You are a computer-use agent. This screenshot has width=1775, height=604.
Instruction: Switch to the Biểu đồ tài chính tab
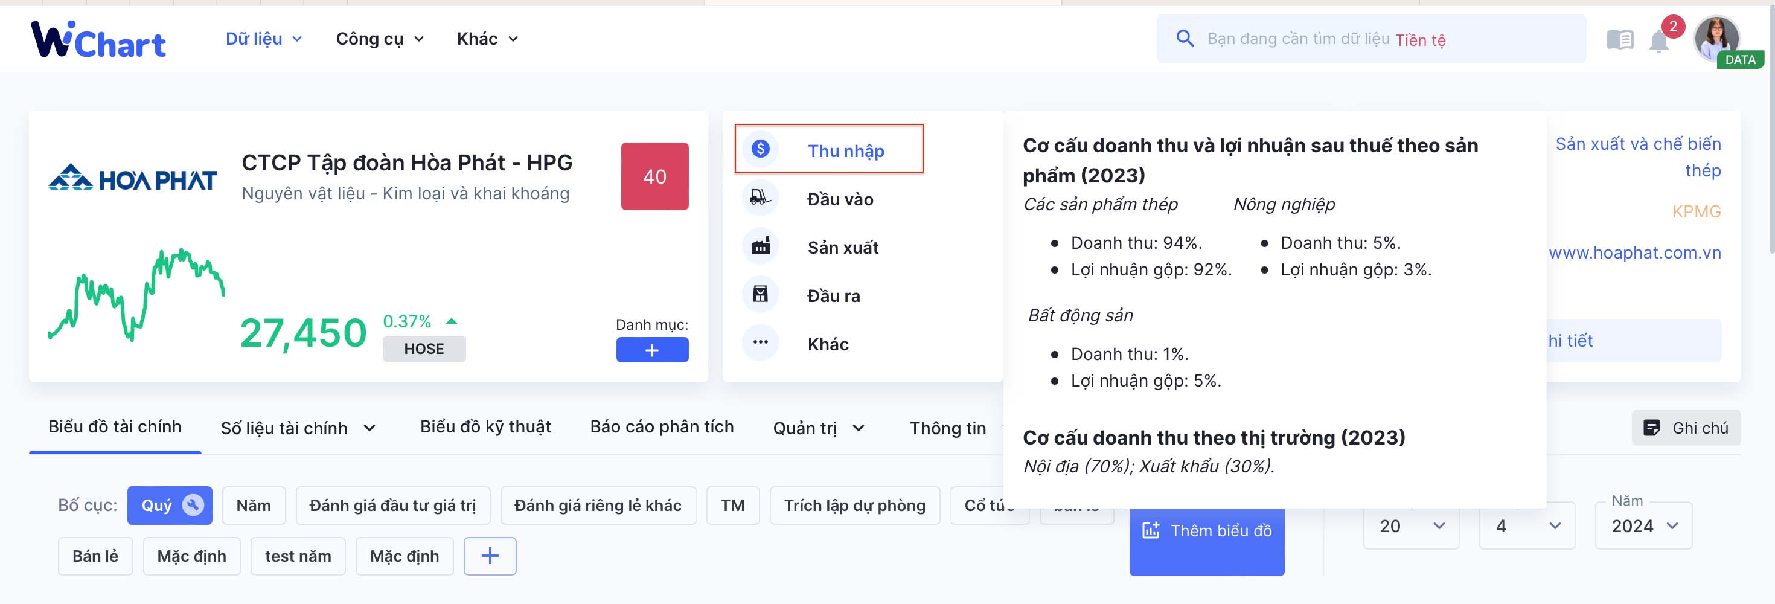click(x=115, y=427)
